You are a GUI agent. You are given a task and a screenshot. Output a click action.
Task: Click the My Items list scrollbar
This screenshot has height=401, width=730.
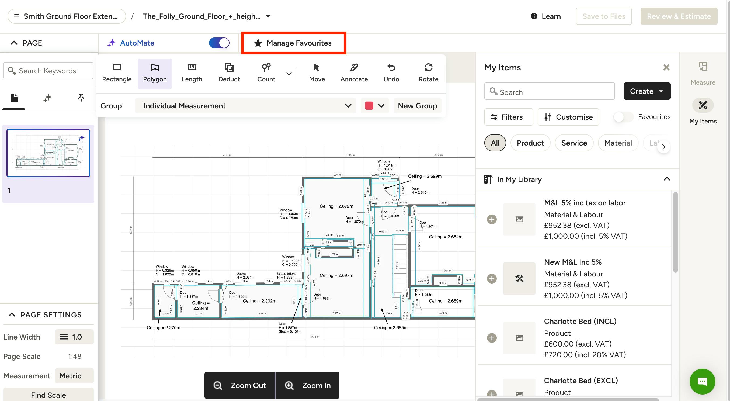[675, 233]
